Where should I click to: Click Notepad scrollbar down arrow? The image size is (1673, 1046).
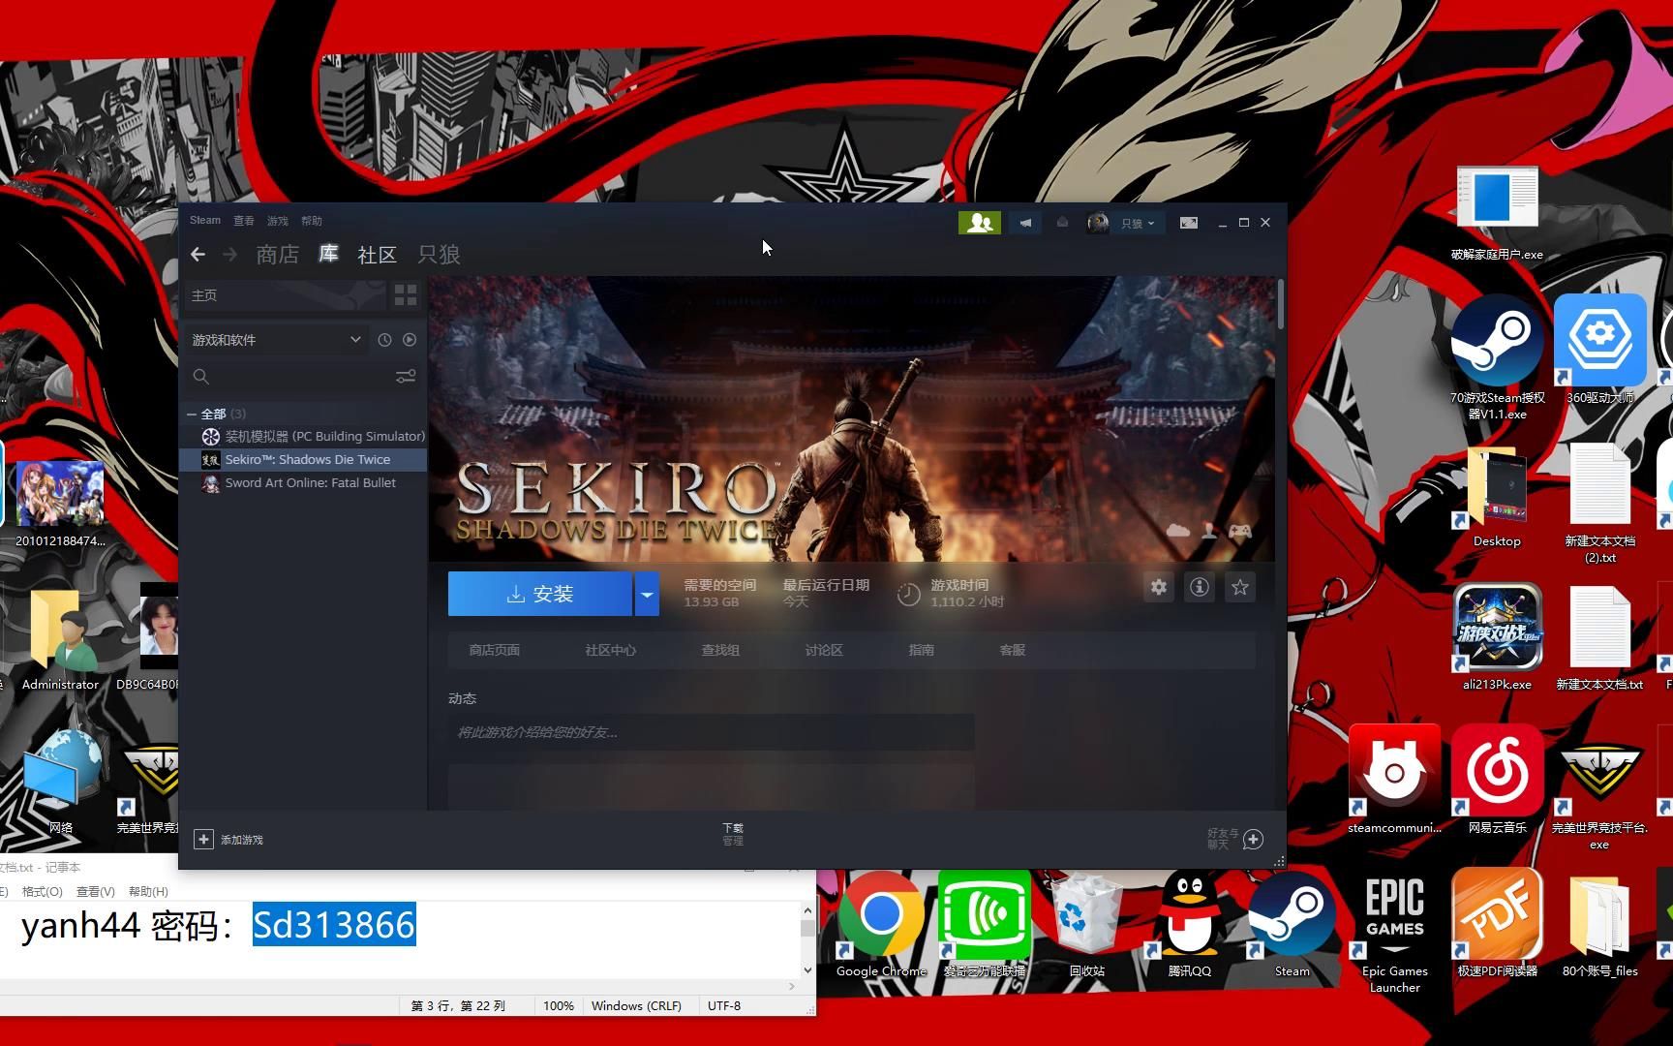pos(807,969)
